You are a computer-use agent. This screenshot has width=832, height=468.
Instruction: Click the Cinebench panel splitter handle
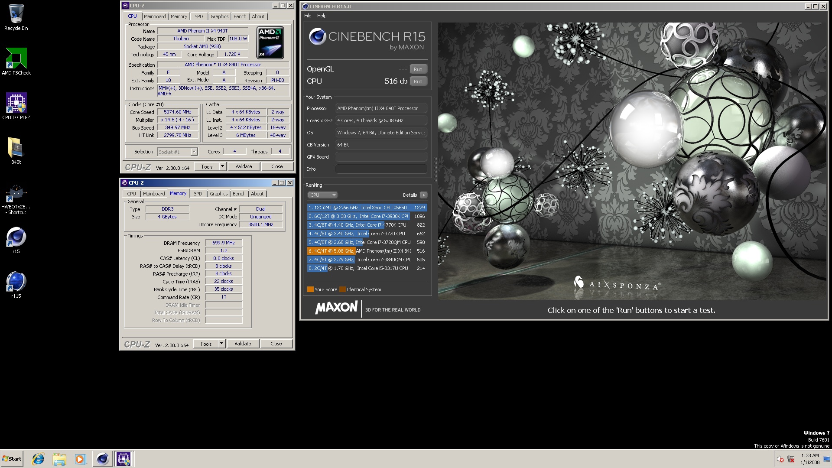(435, 169)
